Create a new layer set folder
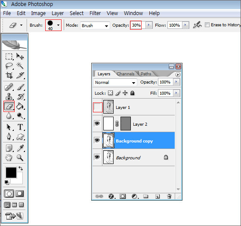The width and height of the screenshot is (241, 226). click(x=145, y=196)
